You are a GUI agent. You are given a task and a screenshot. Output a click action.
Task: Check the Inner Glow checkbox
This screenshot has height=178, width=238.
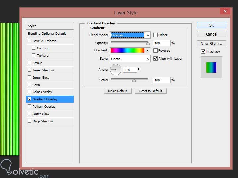[x=29, y=77]
